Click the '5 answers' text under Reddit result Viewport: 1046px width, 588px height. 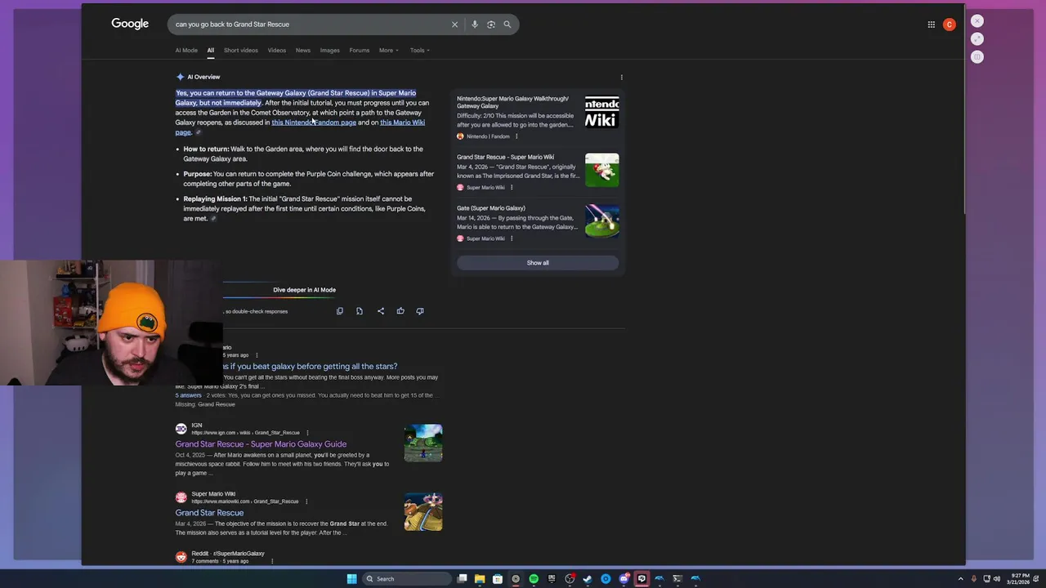pyautogui.click(x=188, y=395)
